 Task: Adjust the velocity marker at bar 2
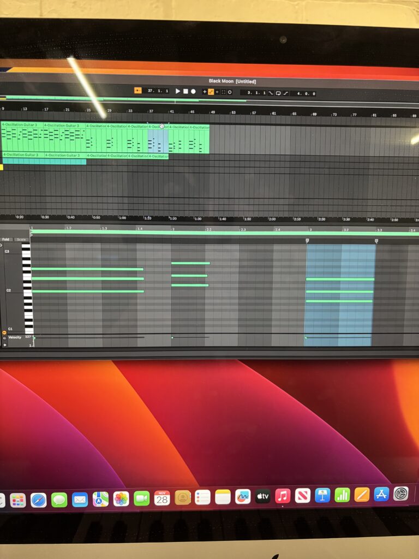coord(172,337)
